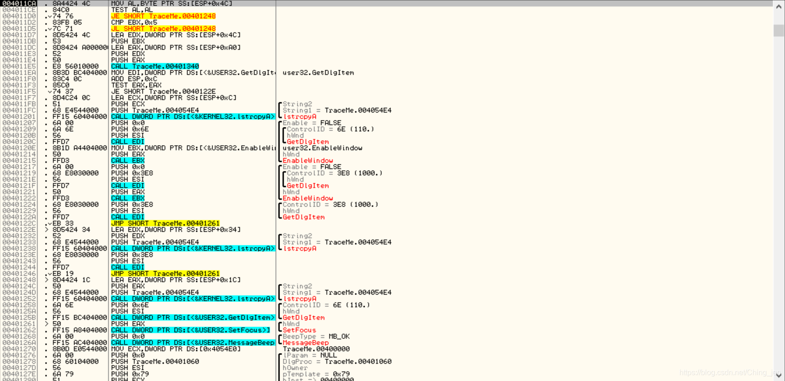
Task: Select LEA EAX with ESP+0xA0 operand
Action: tap(176, 47)
